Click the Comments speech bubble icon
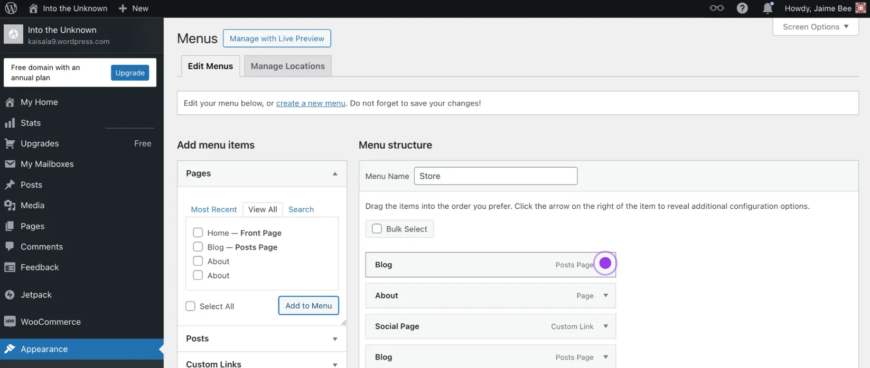Viewport: 870px width, 368px height. click(10, 246)
